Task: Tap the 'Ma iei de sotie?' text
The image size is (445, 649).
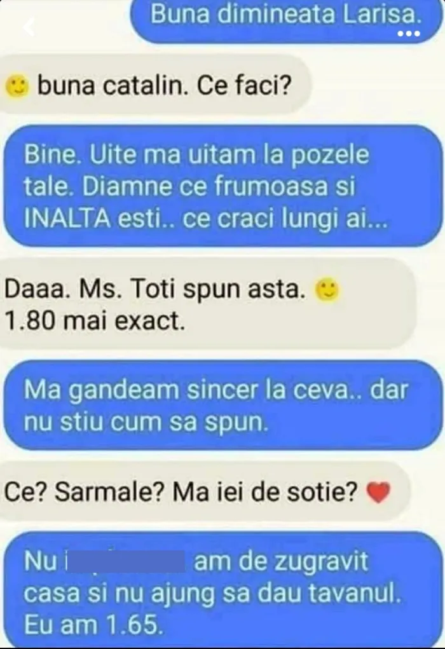Action: pyautogui.click(x=265, y=492)
